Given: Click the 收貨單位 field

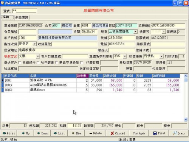Looking at the screenshot, I should pos(74,44).
